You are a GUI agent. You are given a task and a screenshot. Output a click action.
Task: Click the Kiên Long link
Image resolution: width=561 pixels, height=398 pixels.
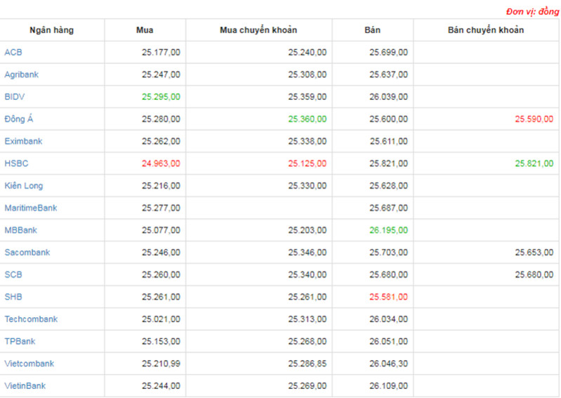(x=24, y=186)
